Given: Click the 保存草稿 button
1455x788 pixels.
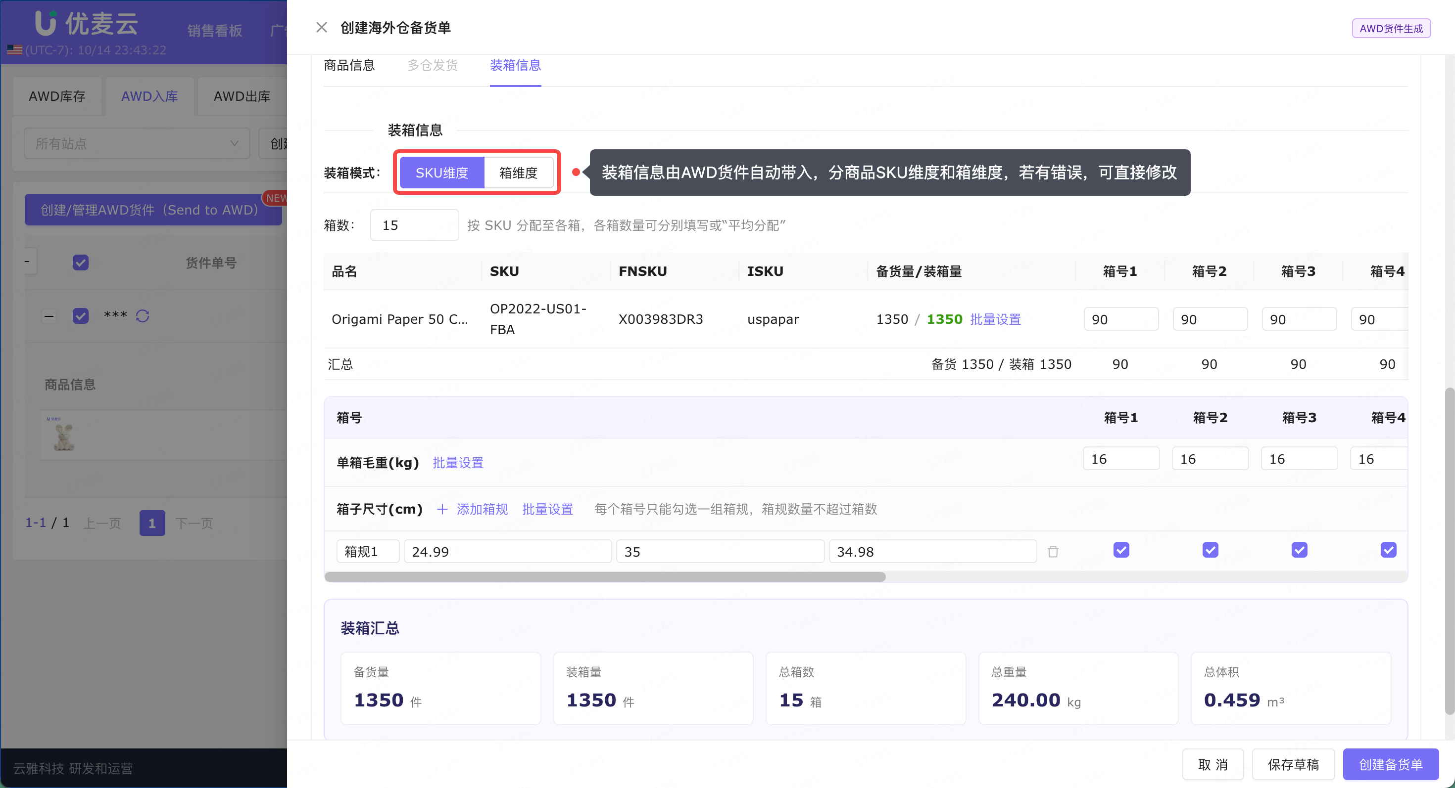Looking at the screenshot, I should [x=1293, y=764].
